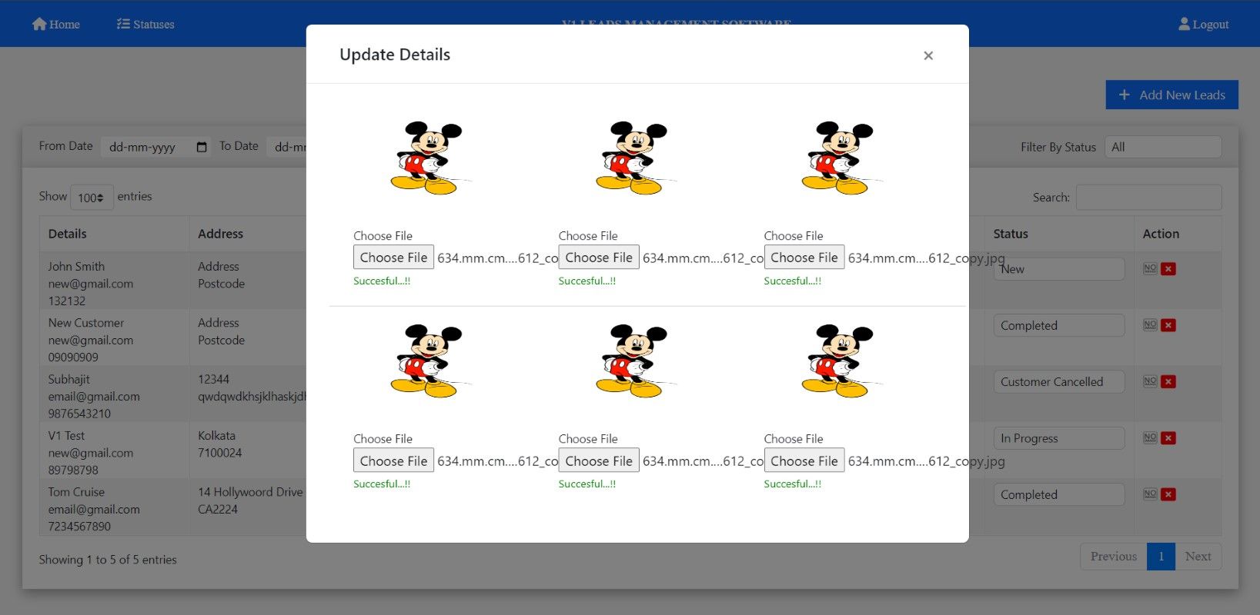
Task: Open the Customer Cancelled status dropdown
Action: click(1058, 381)
